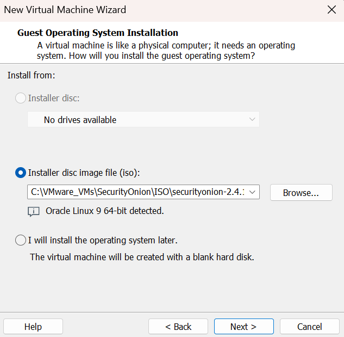Click the Install from: label
The image size is (344, 337).
pos(32,75)
